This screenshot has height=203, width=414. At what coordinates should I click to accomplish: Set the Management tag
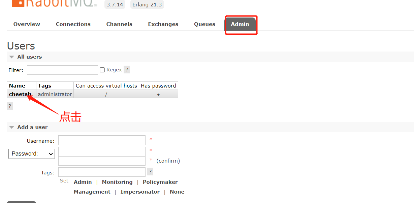click(92, 192)
